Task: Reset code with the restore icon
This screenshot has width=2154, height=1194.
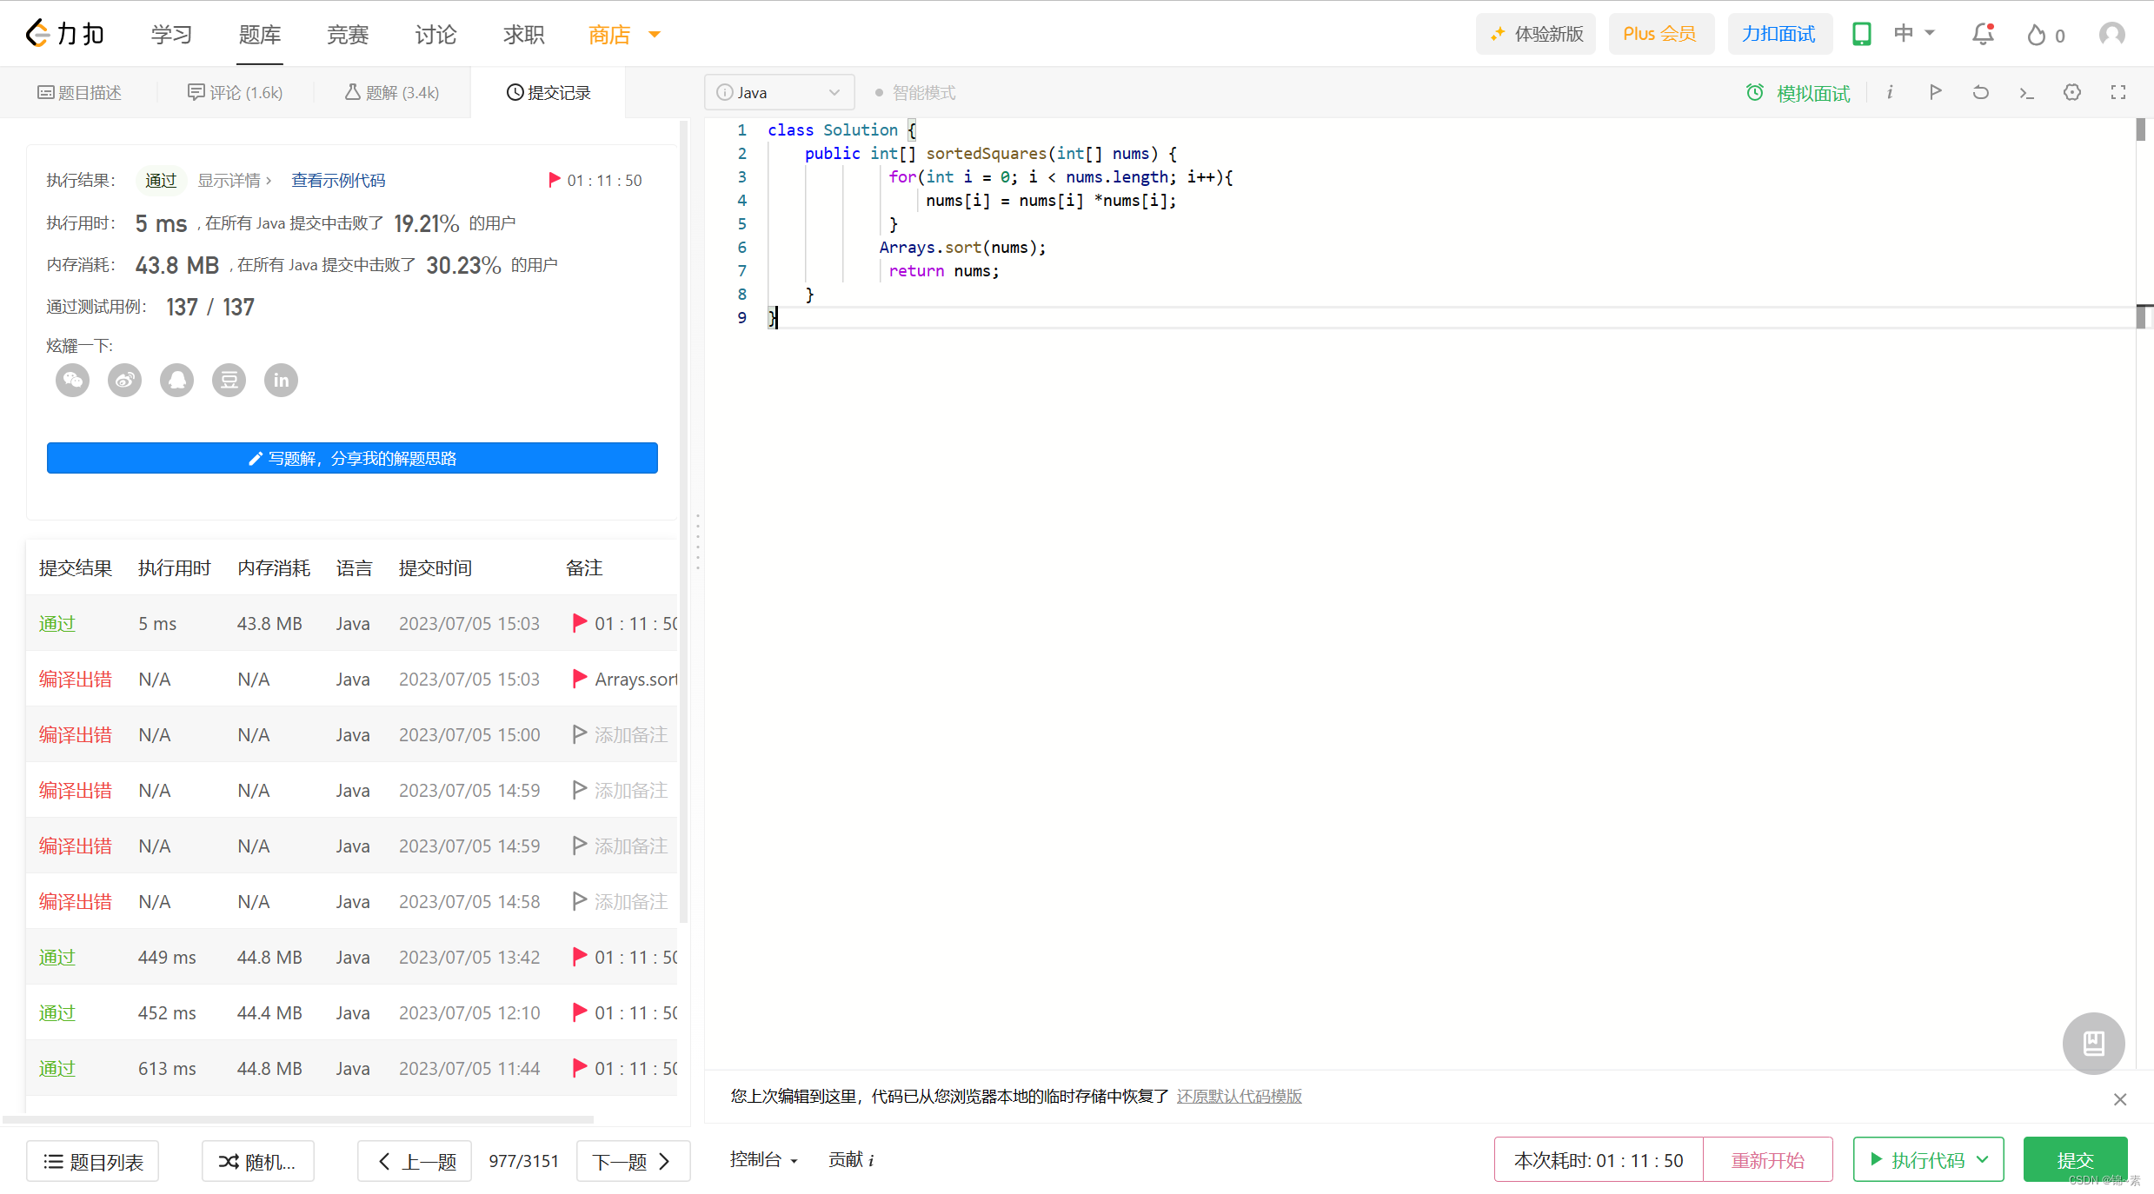Action: (1981, 92)
